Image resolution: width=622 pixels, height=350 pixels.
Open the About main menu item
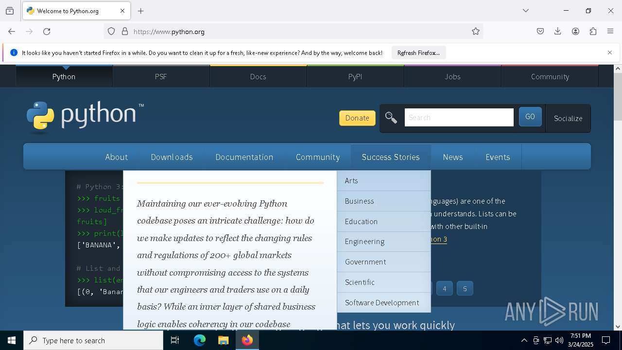pyautogui.click(x=117, y=157)
